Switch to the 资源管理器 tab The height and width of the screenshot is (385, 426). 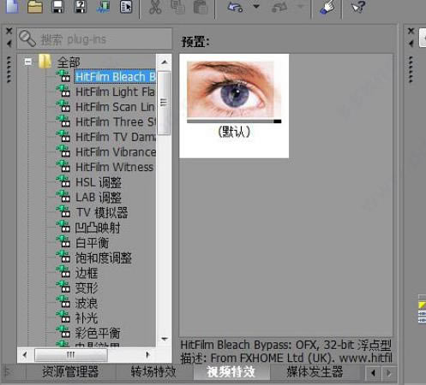pos(70,372)
